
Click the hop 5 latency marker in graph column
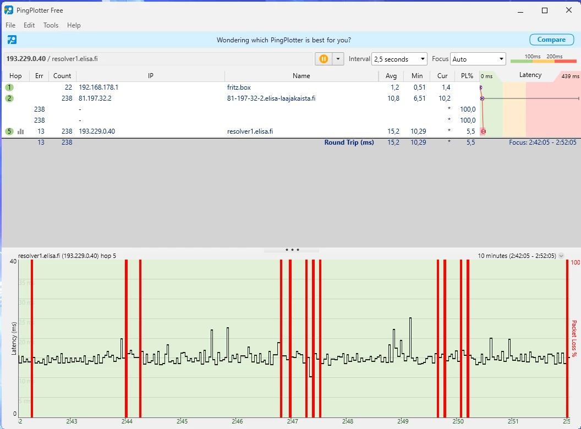[x=483, y=131]
